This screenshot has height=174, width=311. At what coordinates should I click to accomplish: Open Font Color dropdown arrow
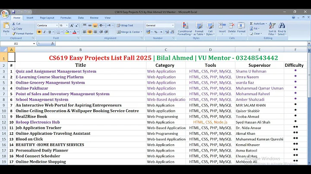point(78,32)
